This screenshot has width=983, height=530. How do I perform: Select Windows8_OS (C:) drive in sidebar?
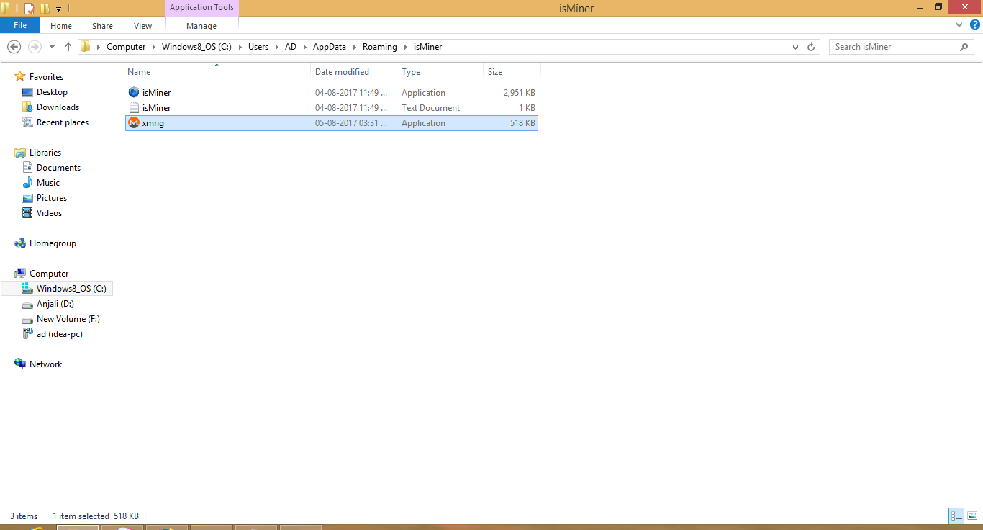(x=71, y=289)
